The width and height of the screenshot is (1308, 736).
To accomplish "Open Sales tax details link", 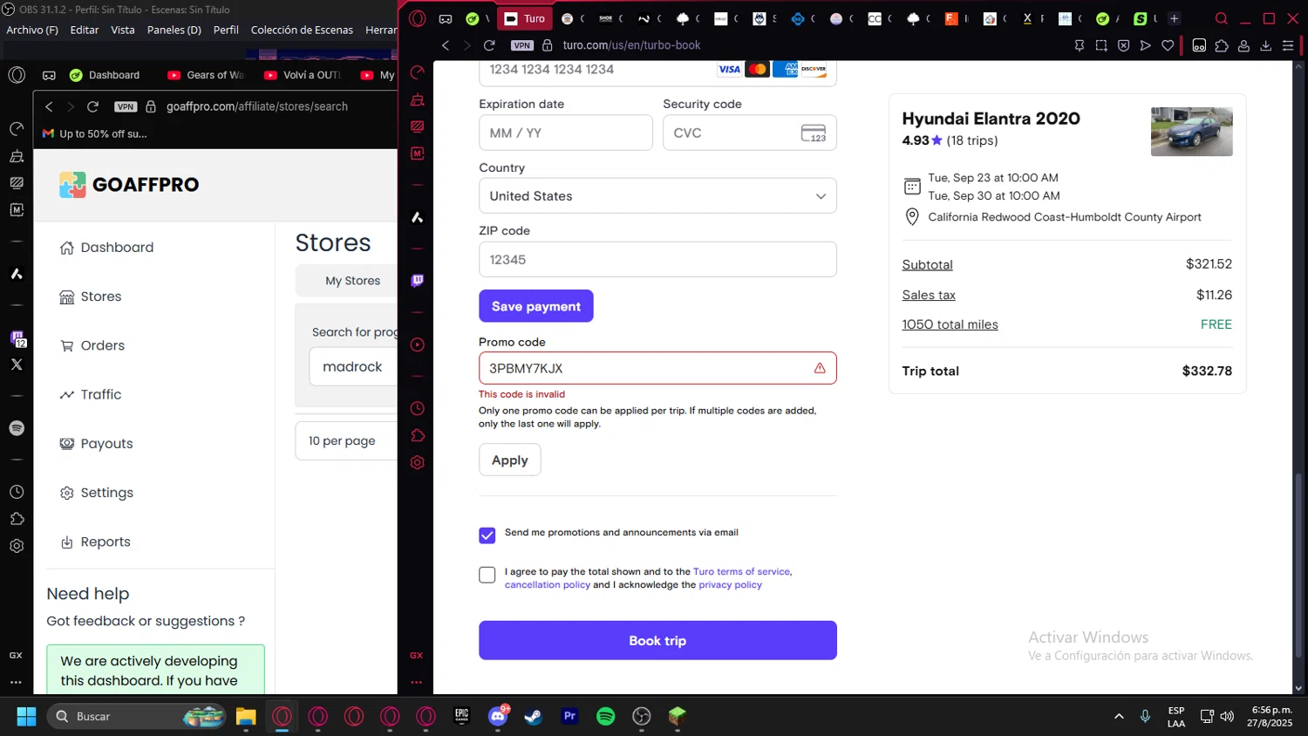I will tap(929, 295).
